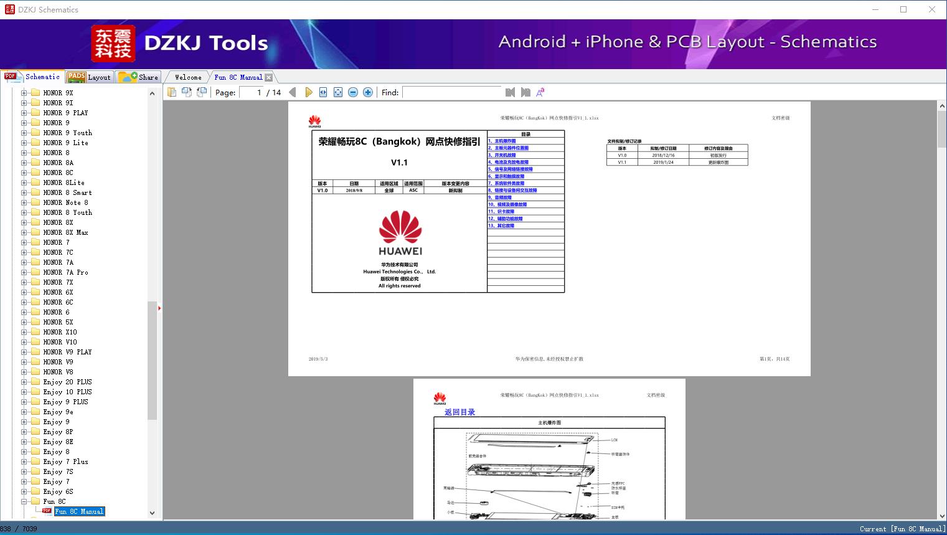Open the 1、主机爆炸图 contents link

click(x=502, y=141)
